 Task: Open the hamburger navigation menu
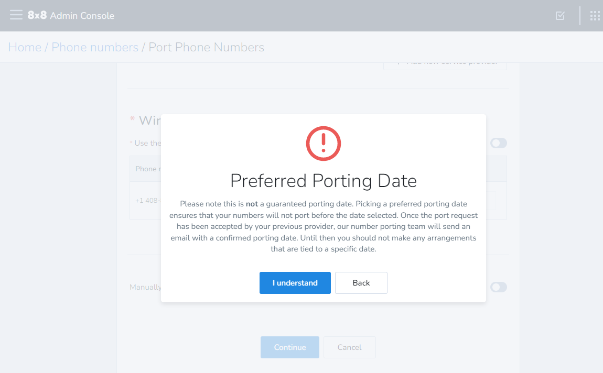tap(16, 15)
